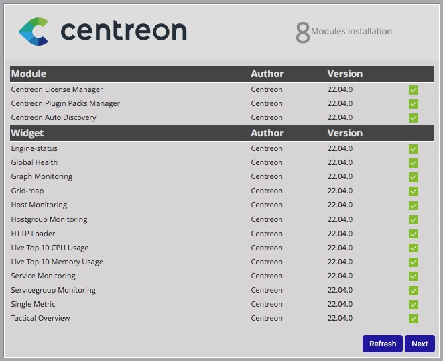Toggle the Centreon Plugin Packs Manager checkbox
The width and height of the screenshot is (443, 361).
point(414,104)
